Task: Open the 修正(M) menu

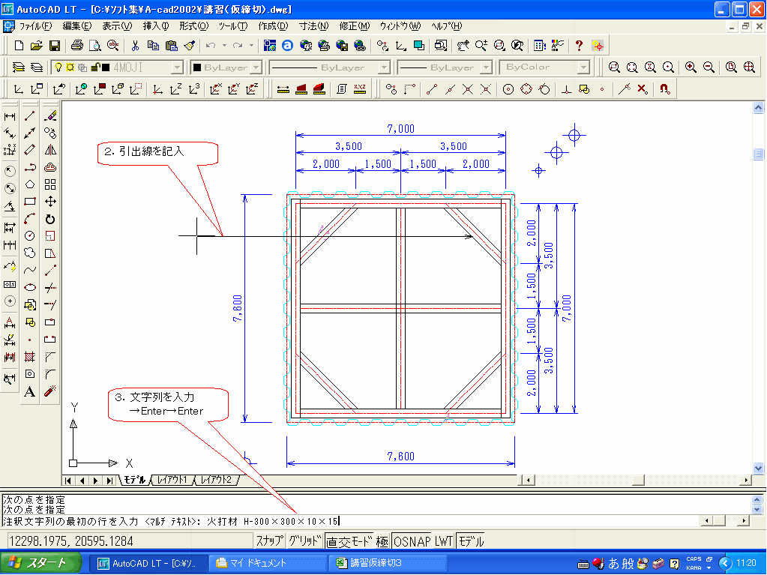Action: click(x=355, y=26)
